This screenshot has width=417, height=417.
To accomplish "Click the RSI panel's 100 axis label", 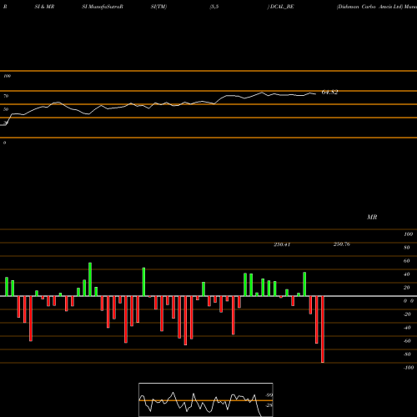I will click(x=7, y=76).
